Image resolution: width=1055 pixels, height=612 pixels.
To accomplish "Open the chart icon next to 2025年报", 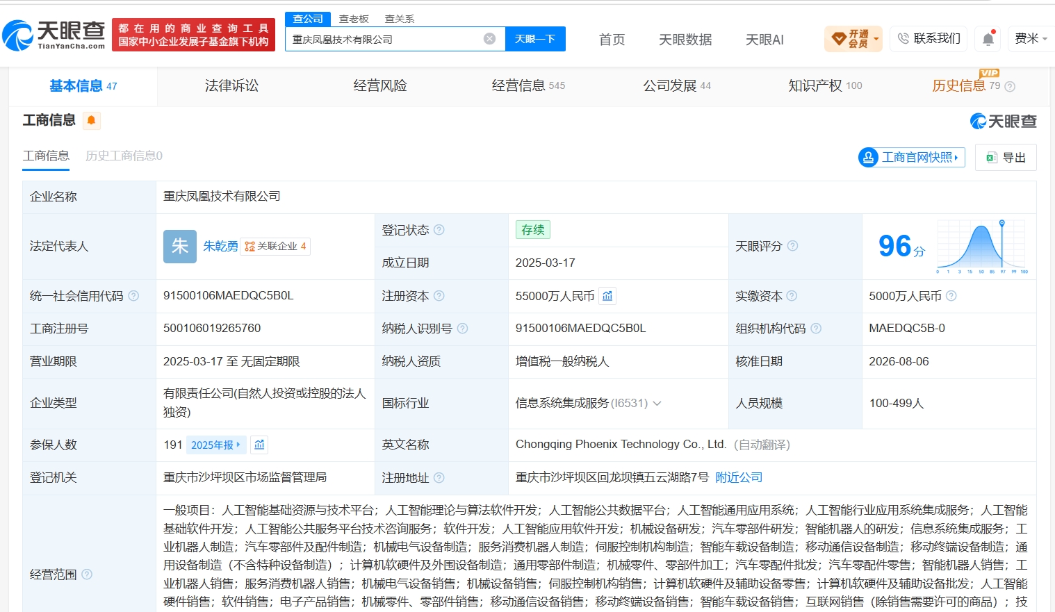I will pyautogui.click(x=259, y=445).
